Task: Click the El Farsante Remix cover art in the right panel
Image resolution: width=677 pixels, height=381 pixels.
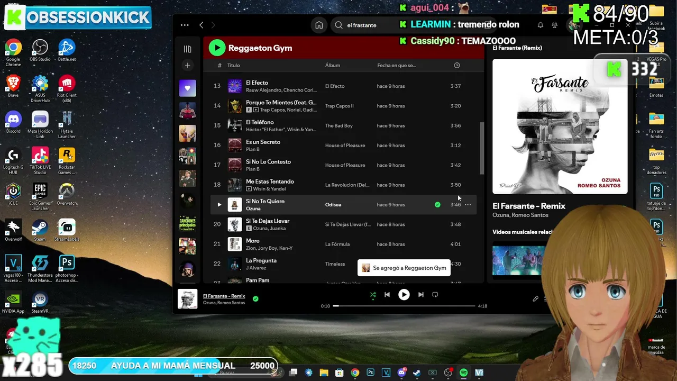Action: [x=560, y=126]
